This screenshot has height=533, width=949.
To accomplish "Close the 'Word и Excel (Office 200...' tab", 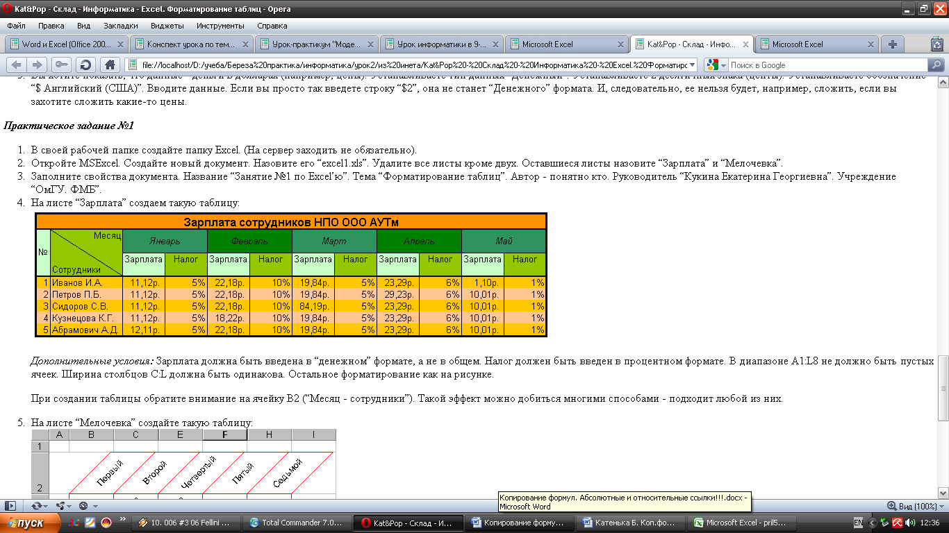I will 122,44.
